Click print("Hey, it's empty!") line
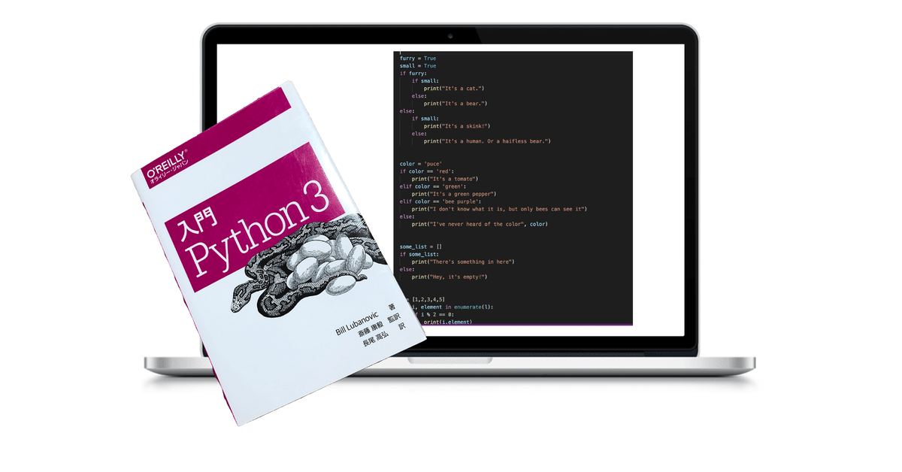The height and width of the screenshot is (472, 902). [x=449, y=277]
